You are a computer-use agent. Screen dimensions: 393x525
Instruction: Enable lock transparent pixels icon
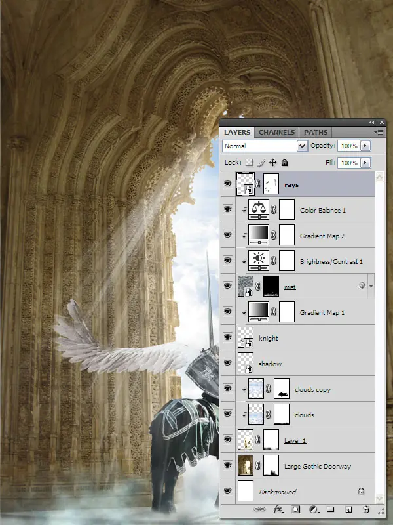250,163
